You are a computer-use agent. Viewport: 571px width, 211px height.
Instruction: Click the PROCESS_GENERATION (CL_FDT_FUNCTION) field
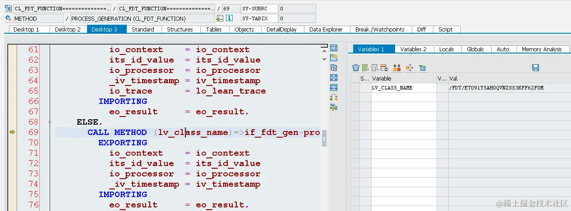[143, 18]
